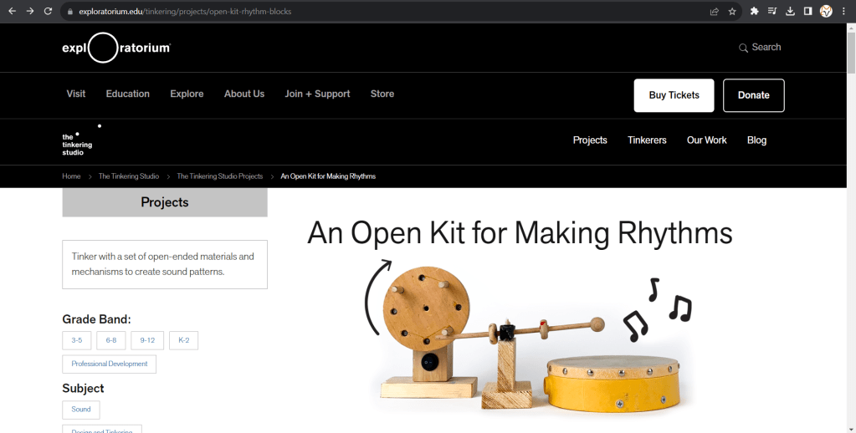
Task: Open the browser Downloads icon
Action: pos(790,12)
